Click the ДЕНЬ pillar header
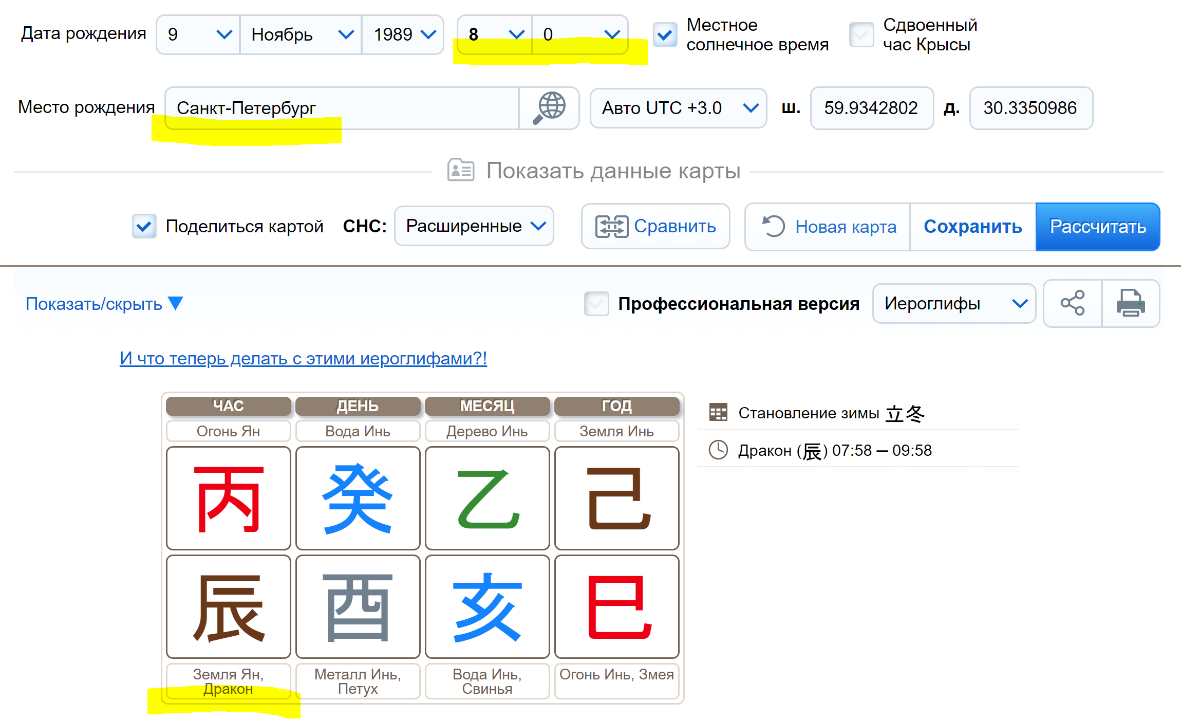 [358, 406]
